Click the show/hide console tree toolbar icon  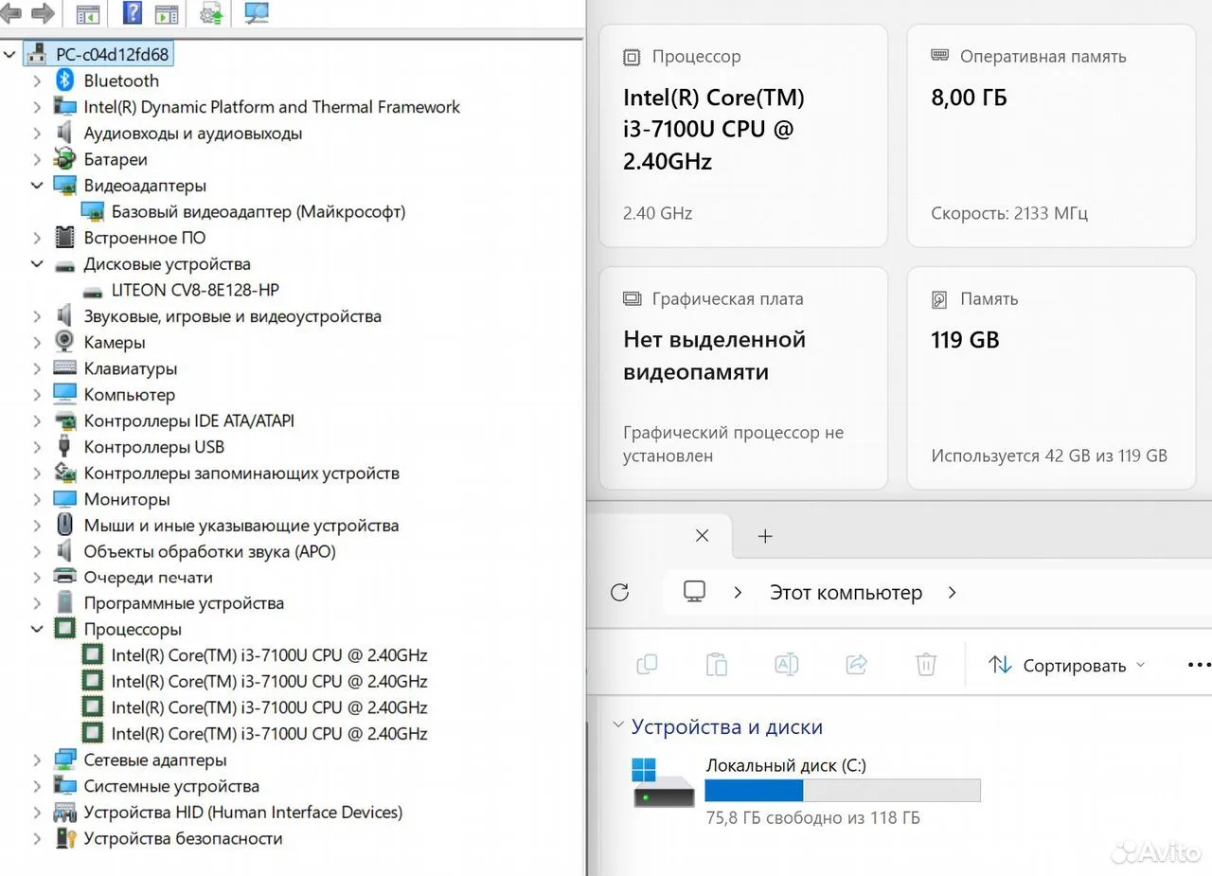[x=88, y=13]
